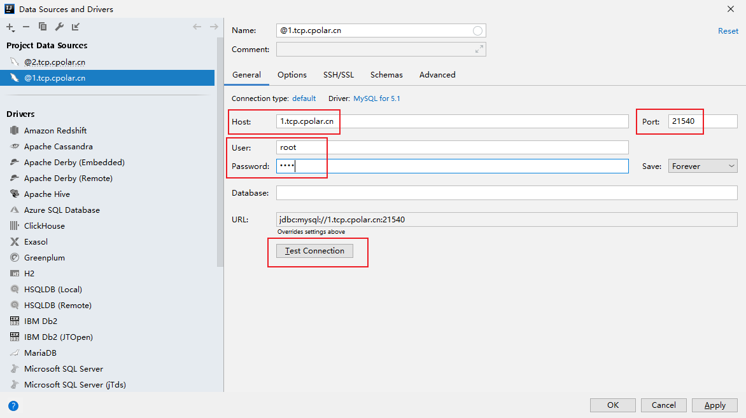This screenshot has height=418, width=746.
Task: Switch to the Advanced tab
Action: 437,75
